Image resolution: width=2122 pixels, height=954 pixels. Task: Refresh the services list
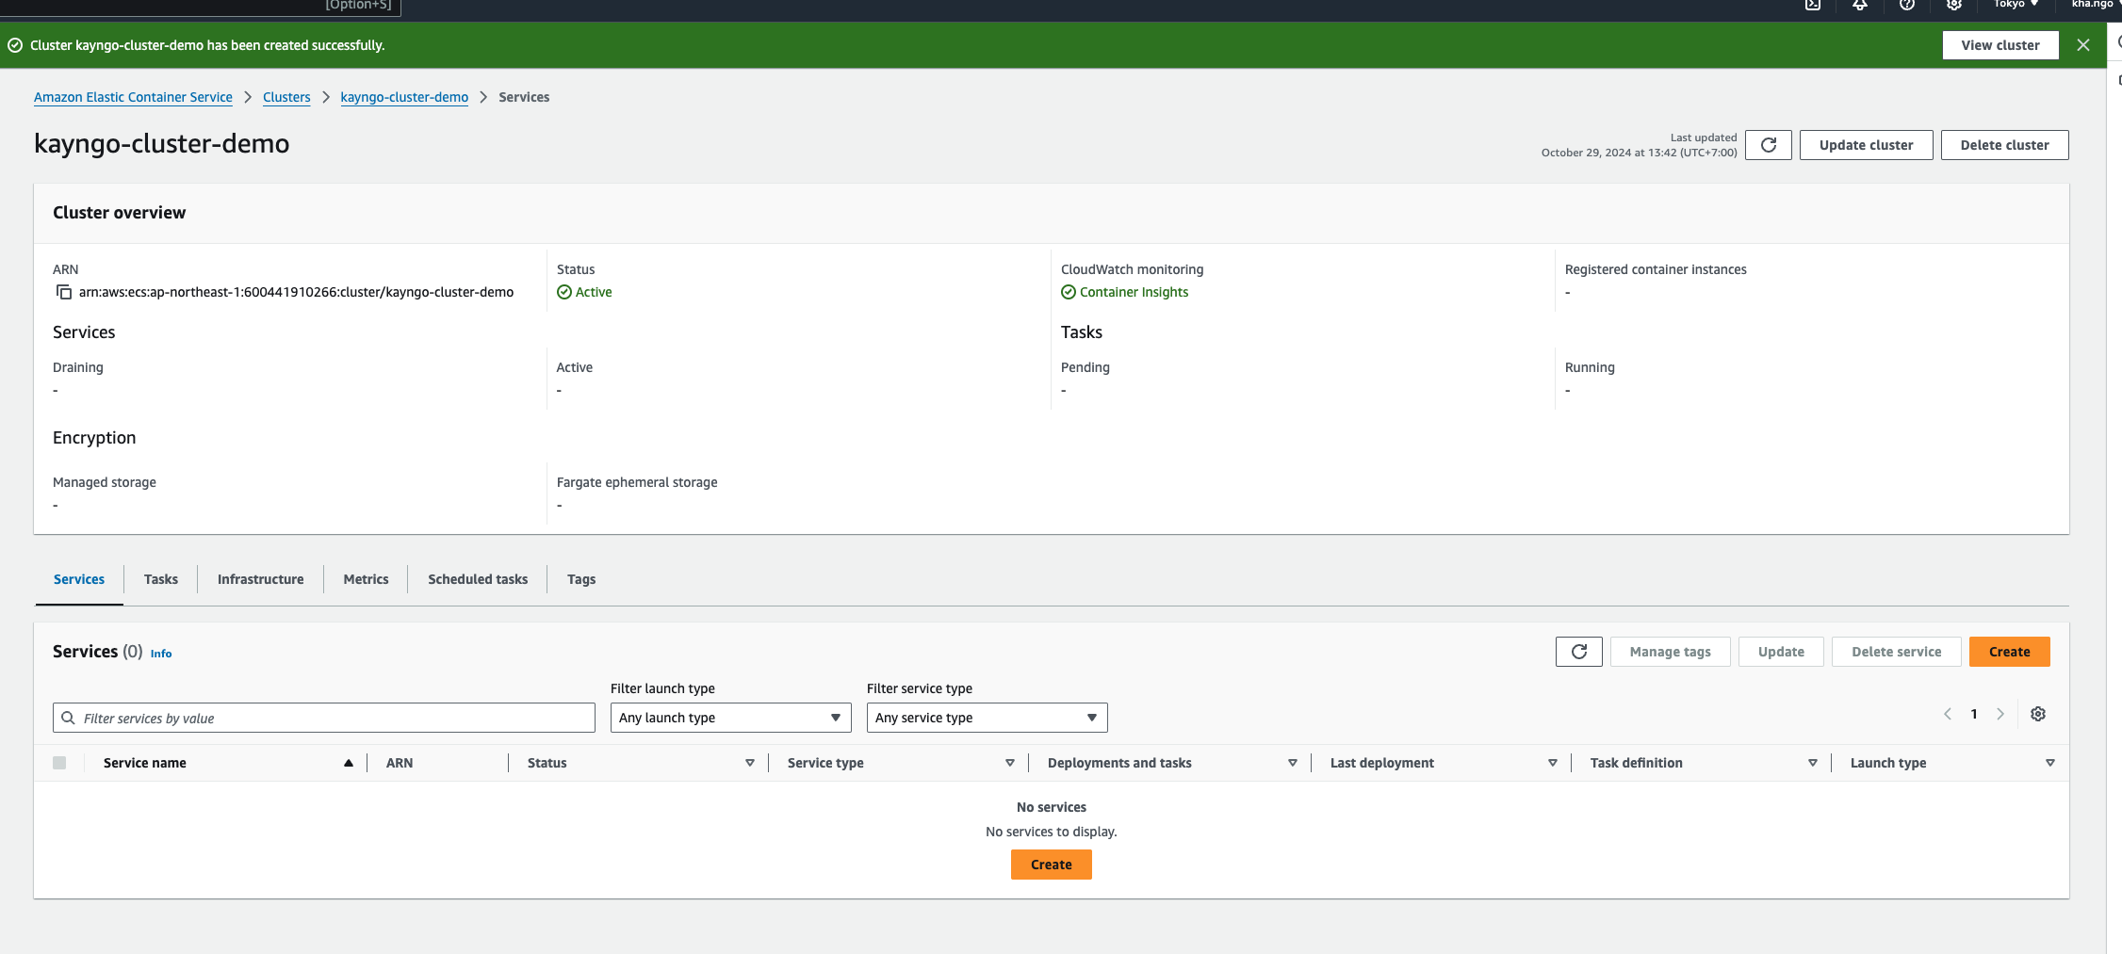point(1579,652)
